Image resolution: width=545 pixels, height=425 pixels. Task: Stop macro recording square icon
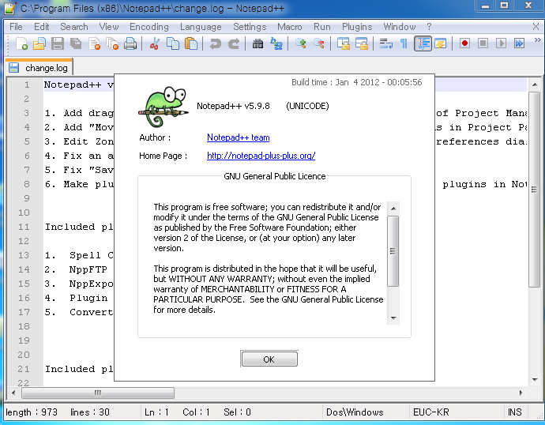(483, 43)
